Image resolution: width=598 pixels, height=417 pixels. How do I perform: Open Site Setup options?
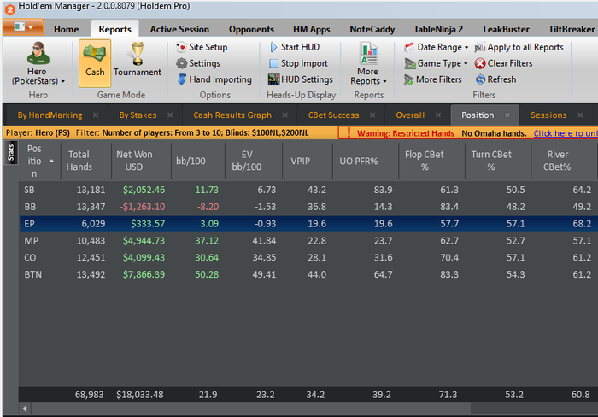tap(202, 47)
